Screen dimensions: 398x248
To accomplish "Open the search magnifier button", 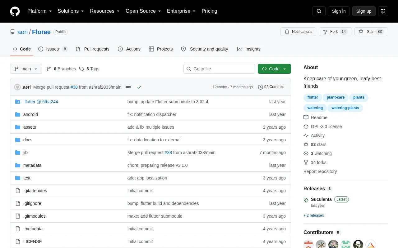I will click(x=319, y=11).
